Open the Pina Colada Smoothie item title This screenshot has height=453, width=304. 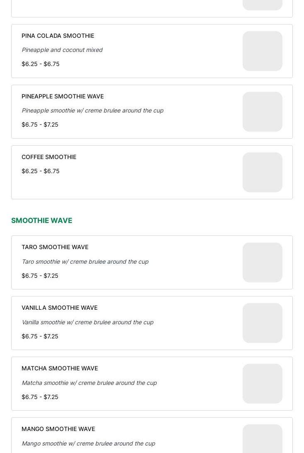[x=58, y=36]
